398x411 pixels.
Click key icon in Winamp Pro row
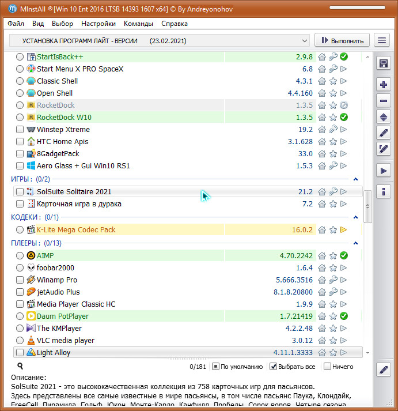point(333,280)
